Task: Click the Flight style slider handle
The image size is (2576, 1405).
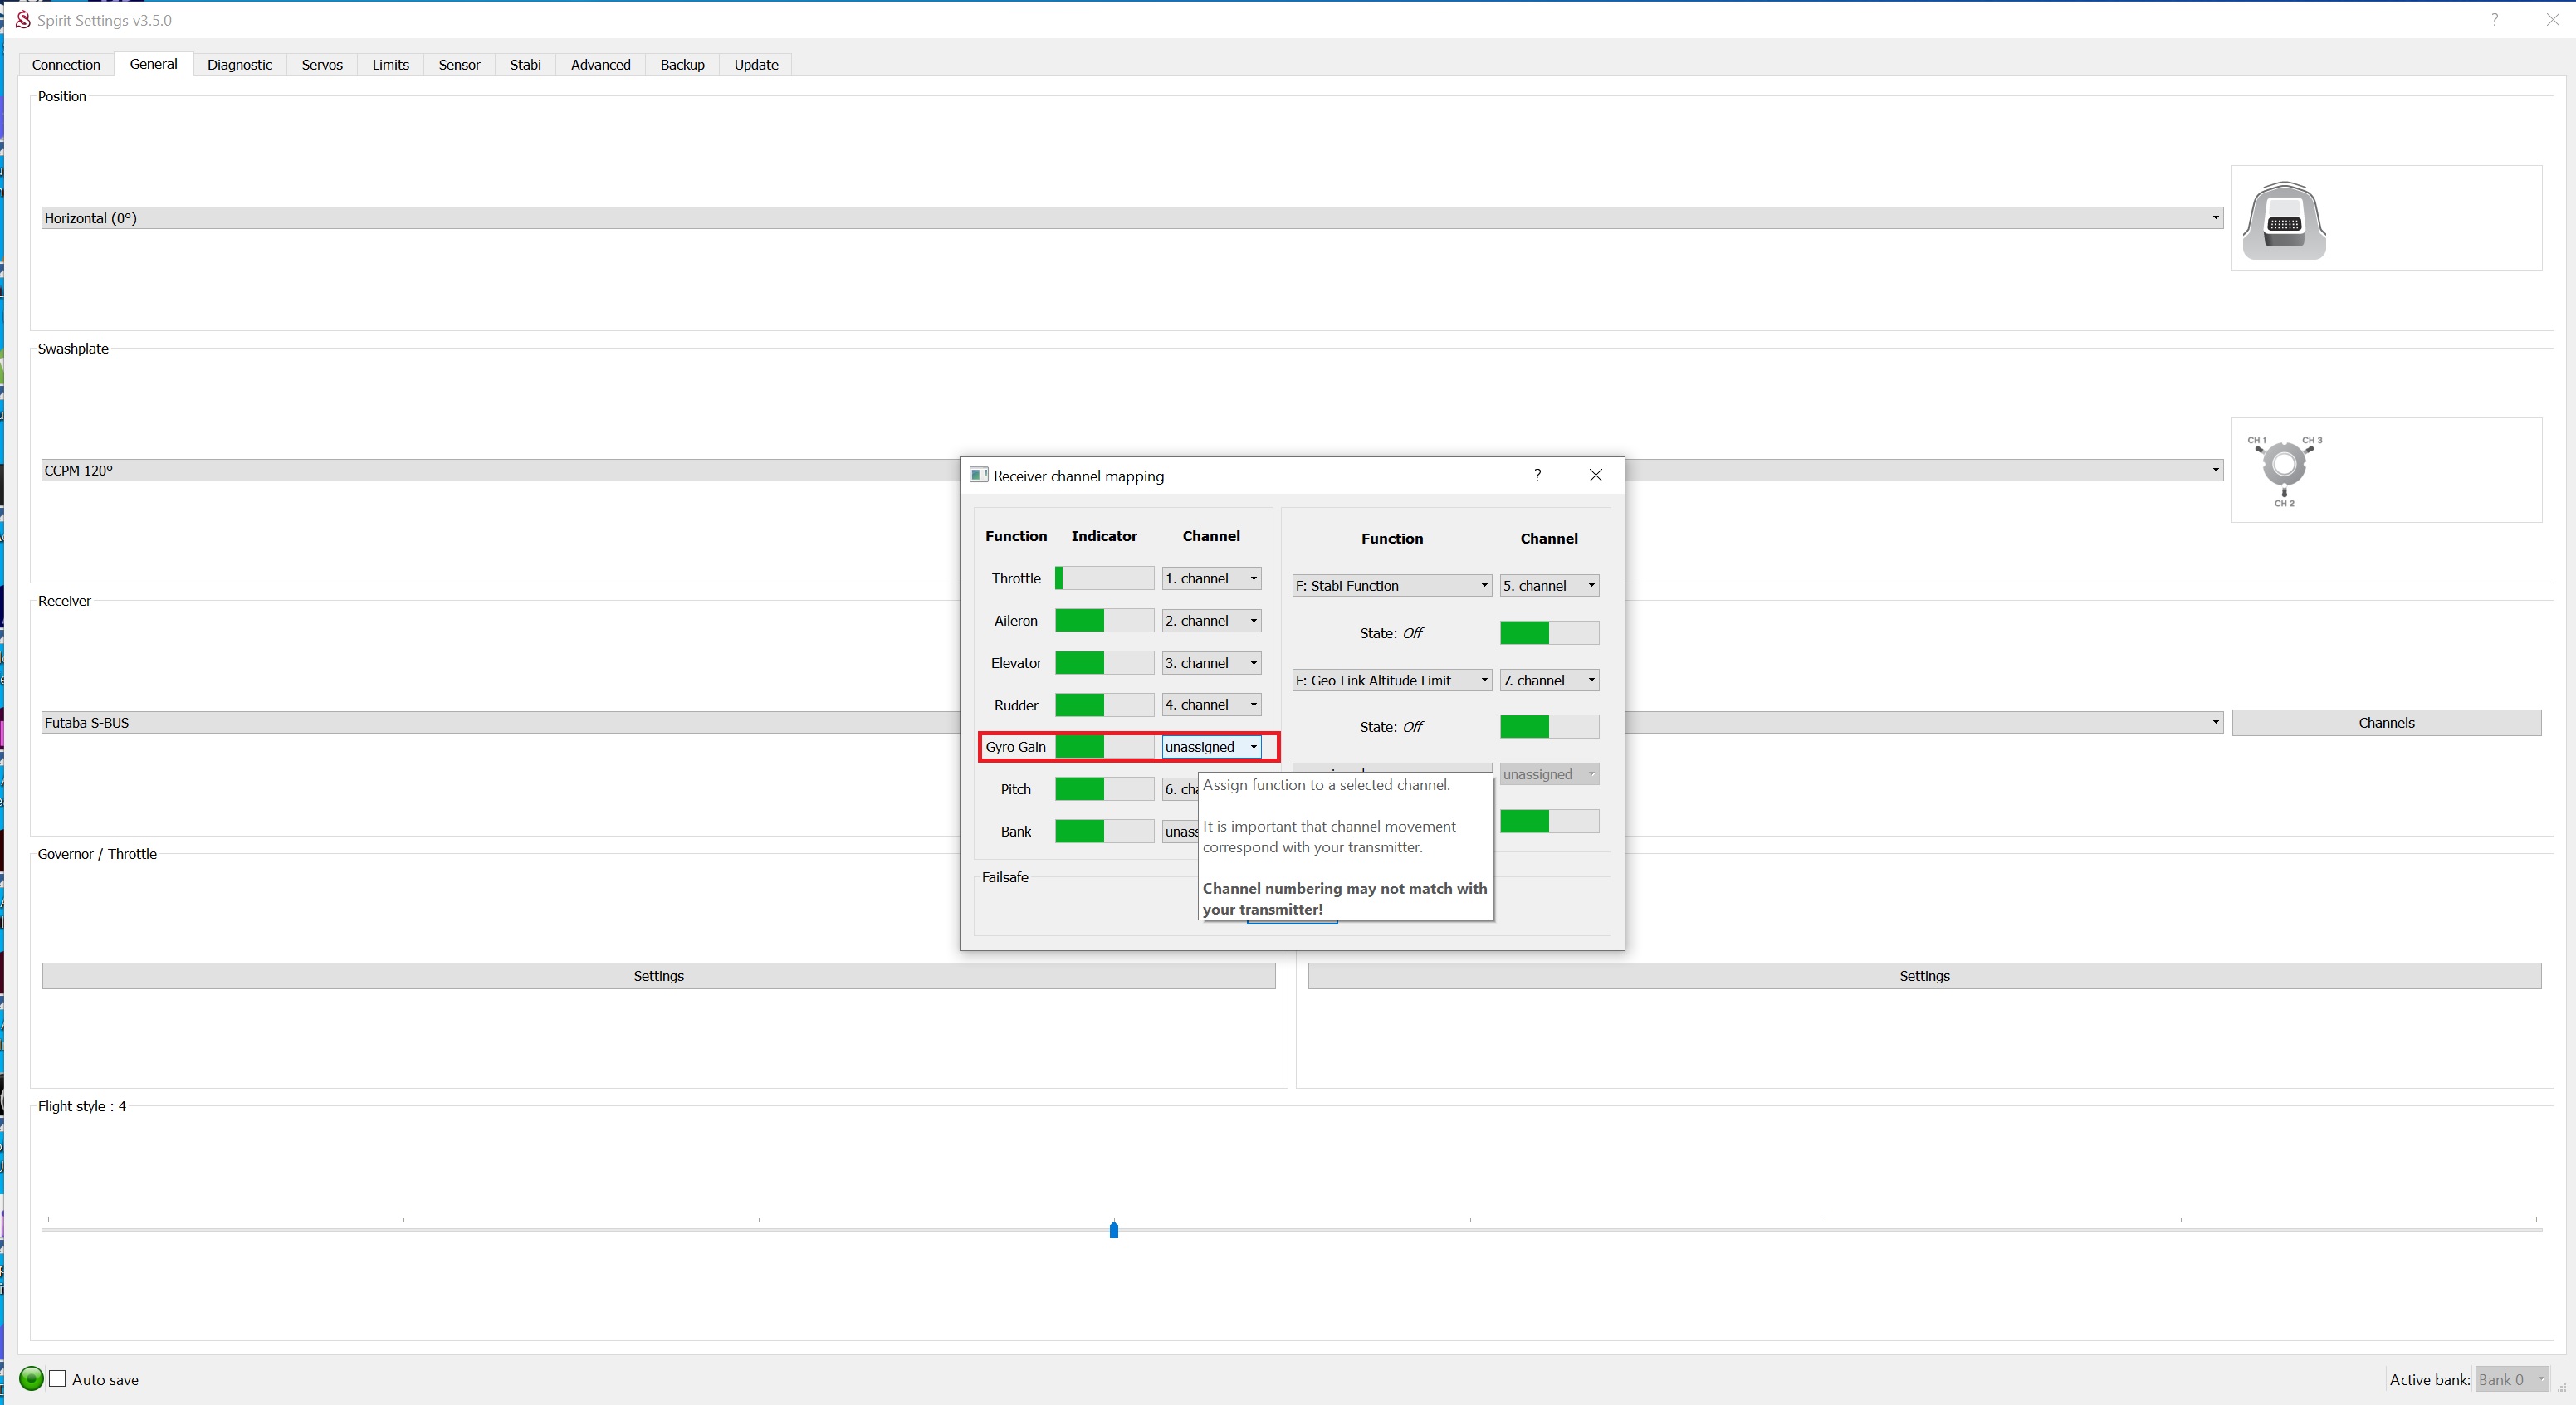Action: [1113, 1229]
